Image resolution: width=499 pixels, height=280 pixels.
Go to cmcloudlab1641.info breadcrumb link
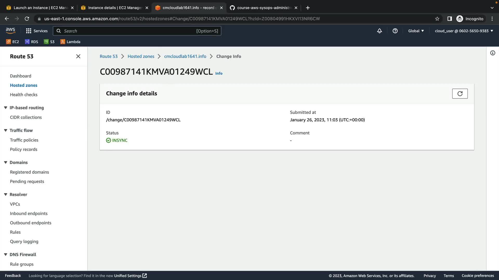[x=185, y=56]
